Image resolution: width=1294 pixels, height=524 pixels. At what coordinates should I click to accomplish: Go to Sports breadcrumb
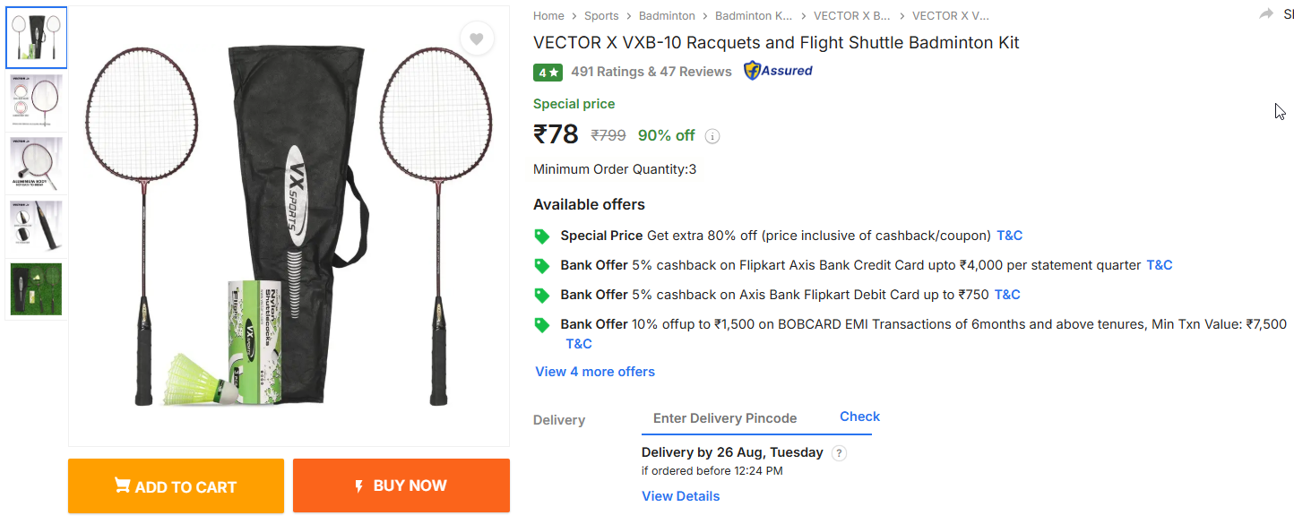click(x=601, y=16)
